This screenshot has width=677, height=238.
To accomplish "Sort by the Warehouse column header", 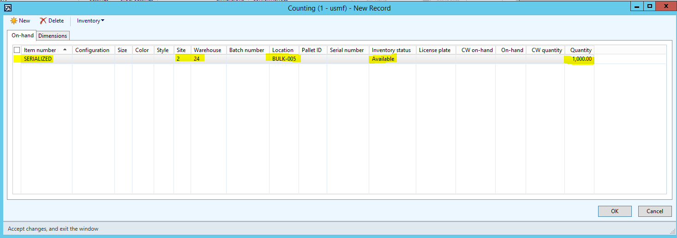I will point(207,50).
